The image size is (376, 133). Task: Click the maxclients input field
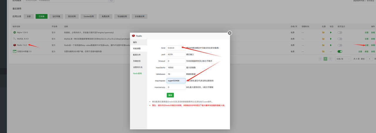click(176, 67)
